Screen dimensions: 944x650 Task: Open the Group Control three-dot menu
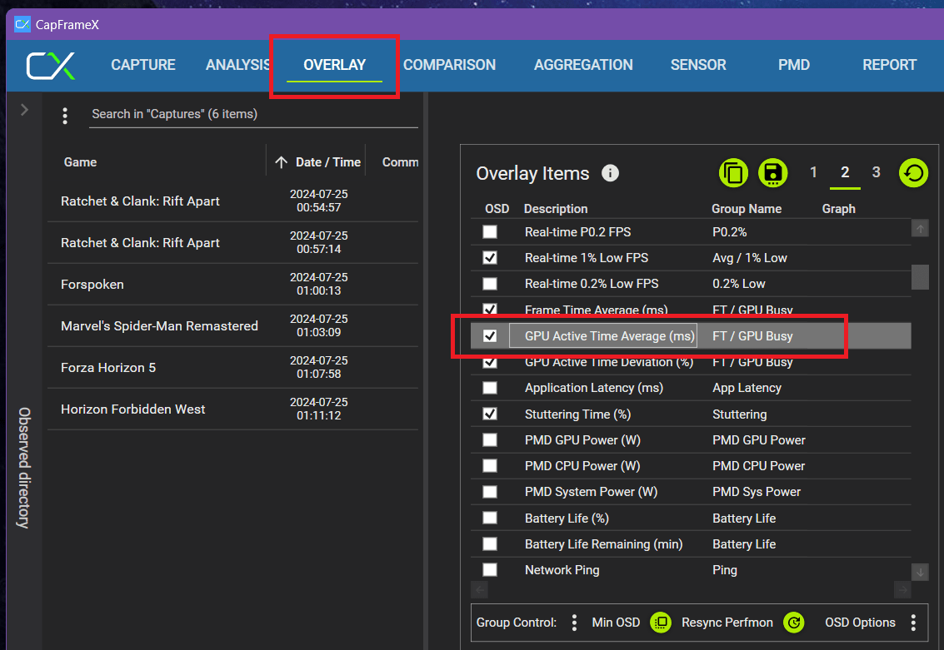click(574, 623)
